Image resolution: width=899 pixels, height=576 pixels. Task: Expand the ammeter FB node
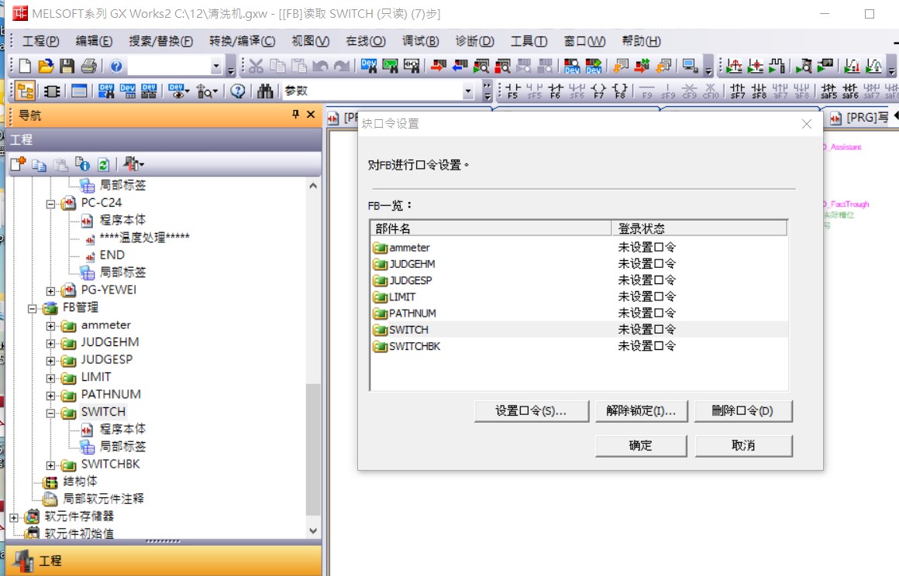(51, 325)
